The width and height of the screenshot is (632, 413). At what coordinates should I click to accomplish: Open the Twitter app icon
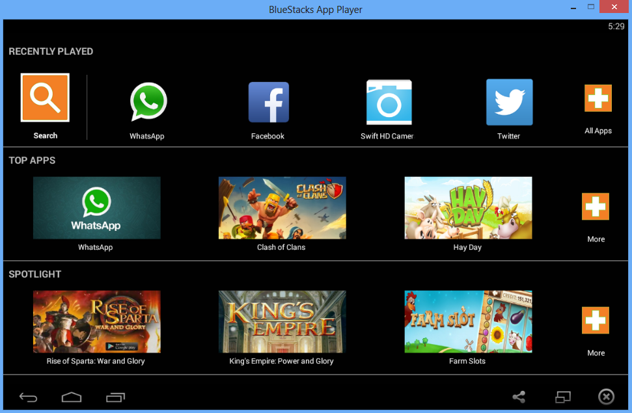point(510,102)
